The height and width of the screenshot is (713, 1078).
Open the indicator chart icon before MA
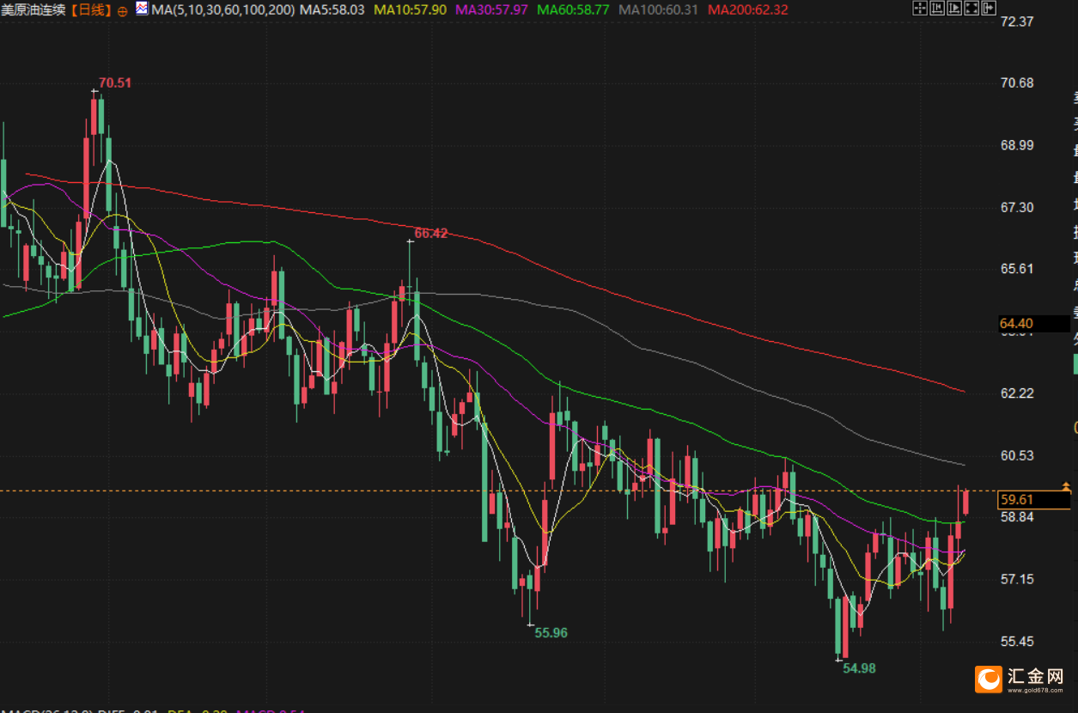tap(142, 9)
